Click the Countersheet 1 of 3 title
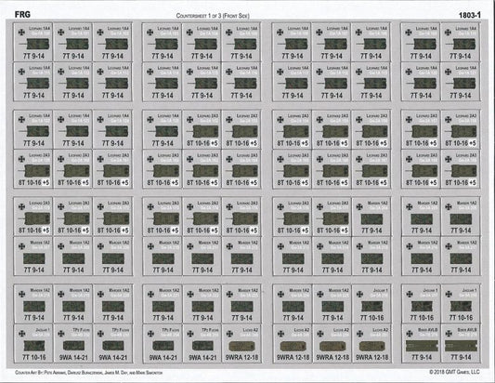Screen dimensions: 495x383 click(x=213, y=16)
